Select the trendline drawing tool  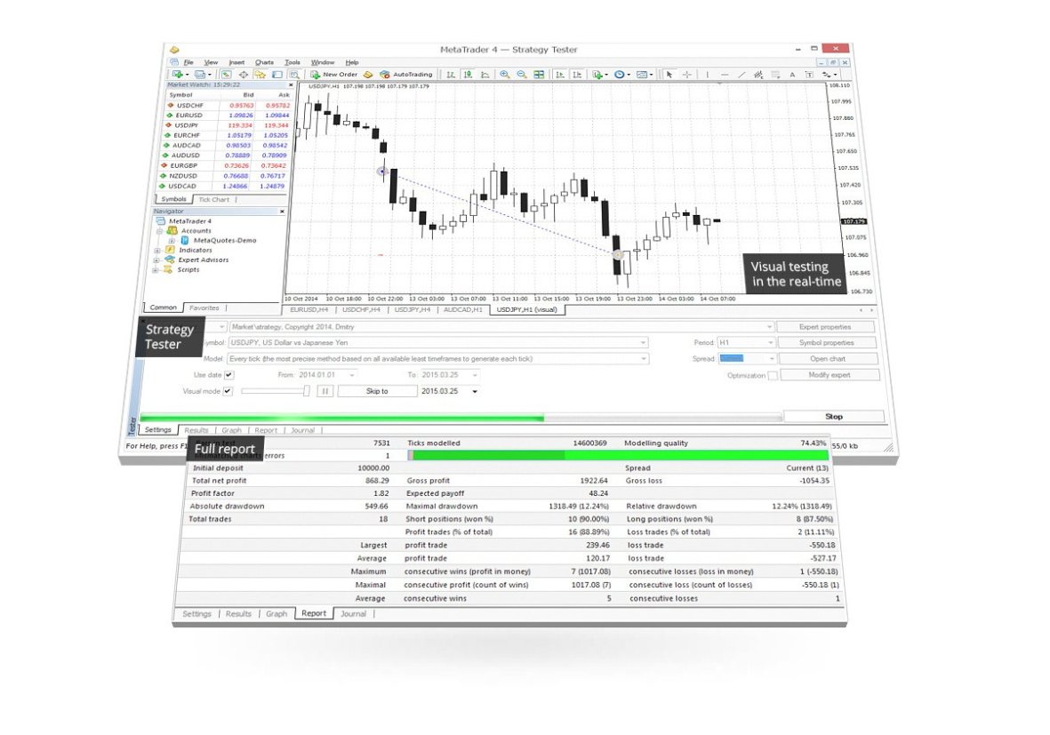pyautogui.click(x=741, y=75)
